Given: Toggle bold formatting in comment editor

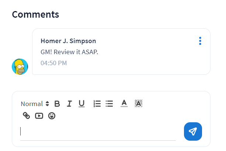Looking at the screenshot, I should tap(57, 104).
